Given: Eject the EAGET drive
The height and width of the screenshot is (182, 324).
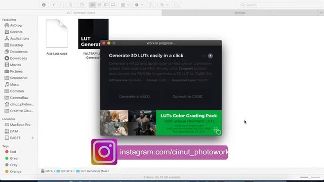Looking at the screenshot, I should point(32,138).
